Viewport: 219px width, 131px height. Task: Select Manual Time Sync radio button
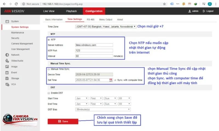(x=49, y=69)
